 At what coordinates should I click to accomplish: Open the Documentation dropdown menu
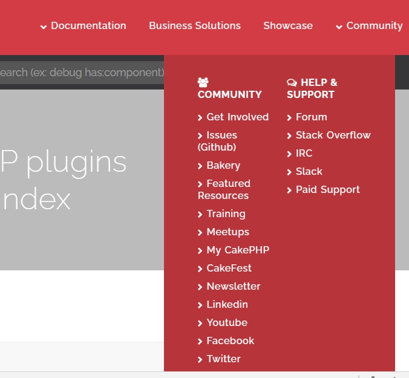pos(83,26)
